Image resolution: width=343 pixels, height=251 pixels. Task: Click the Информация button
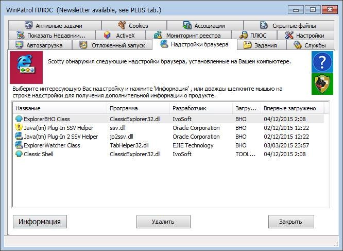coord(40,222)
